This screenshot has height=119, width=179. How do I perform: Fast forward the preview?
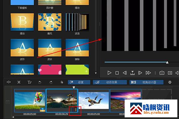[148, 73]
